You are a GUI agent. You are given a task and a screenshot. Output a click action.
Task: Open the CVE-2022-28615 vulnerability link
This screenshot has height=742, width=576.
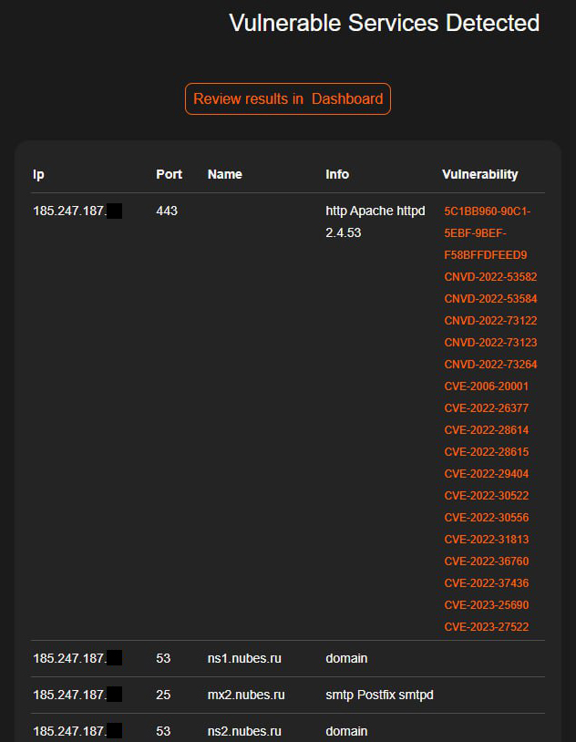(x=487, y=452)
